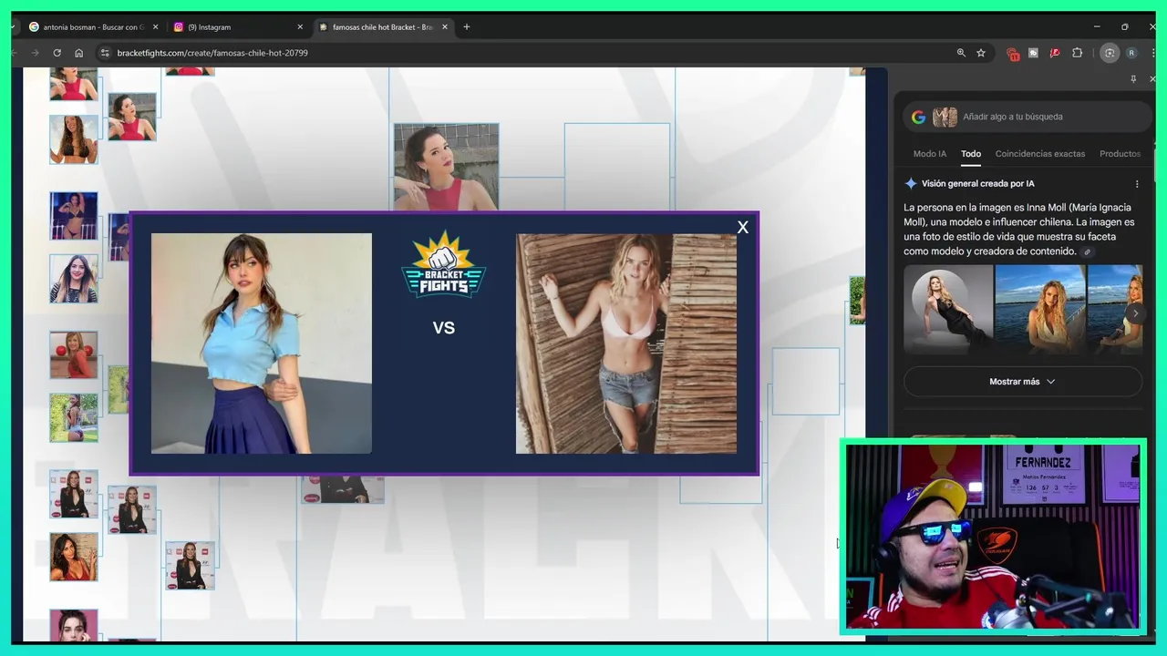Image resolution: width=1167 pixels, height=656 pixels.
Task: Open the Chrome profile avatar
Action: 1131,53
